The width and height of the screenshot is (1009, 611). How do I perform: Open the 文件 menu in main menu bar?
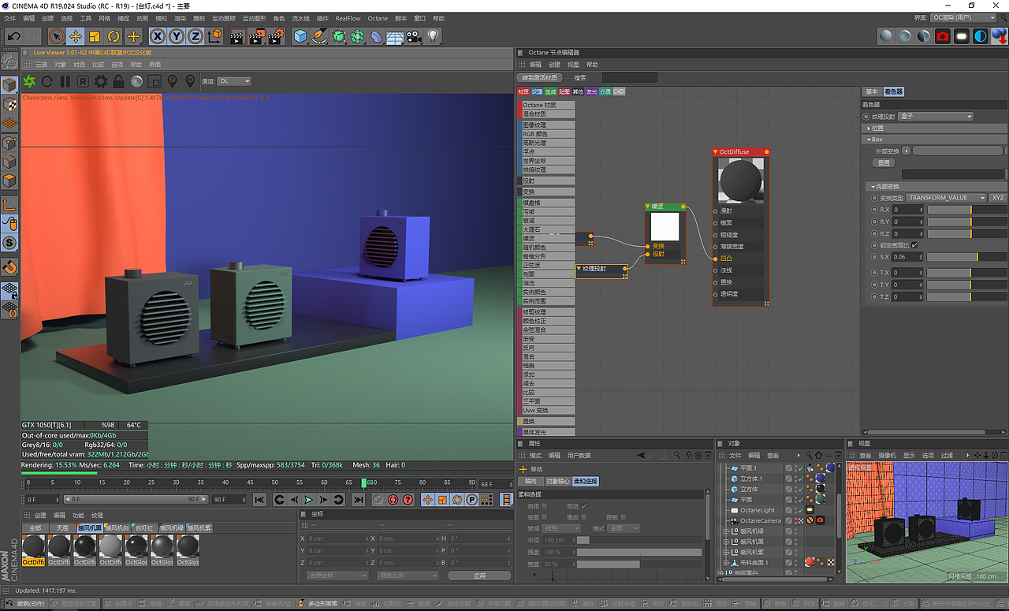[10, 18]
